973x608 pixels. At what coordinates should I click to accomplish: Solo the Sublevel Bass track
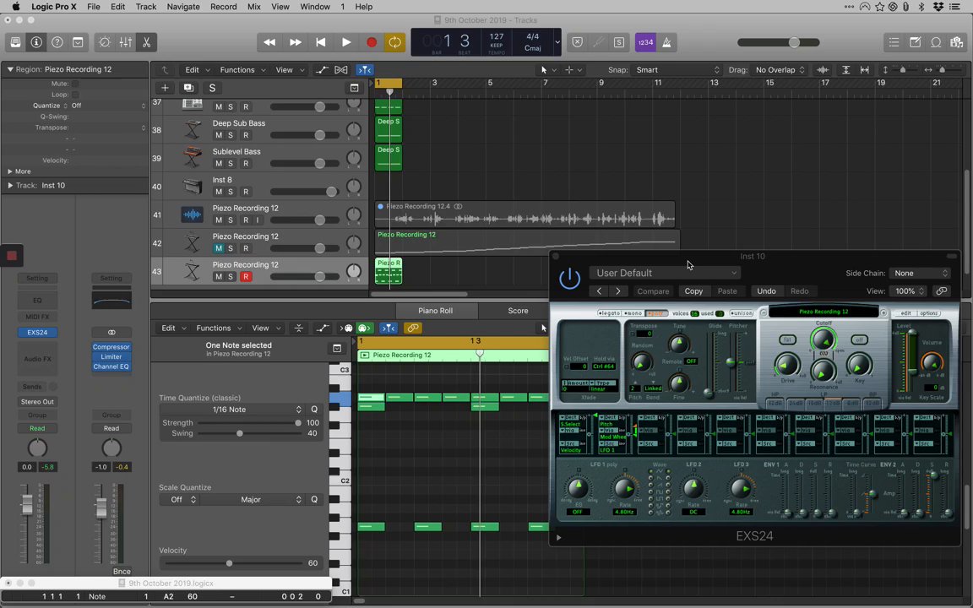pos(231,164)
